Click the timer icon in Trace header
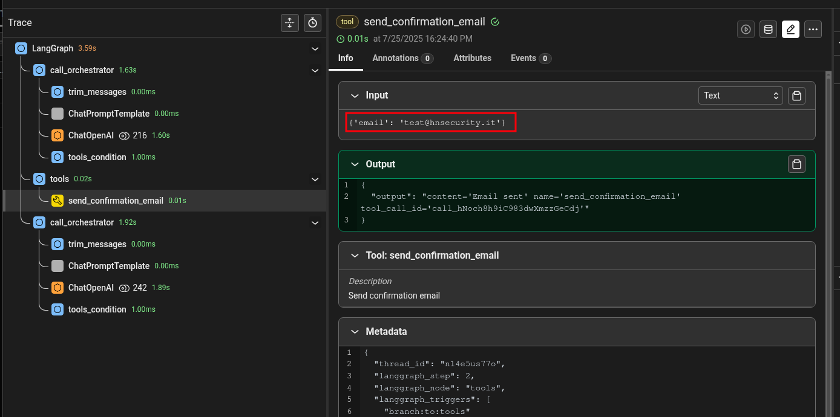This screenshot has height=417, width=840. point(312,23)
